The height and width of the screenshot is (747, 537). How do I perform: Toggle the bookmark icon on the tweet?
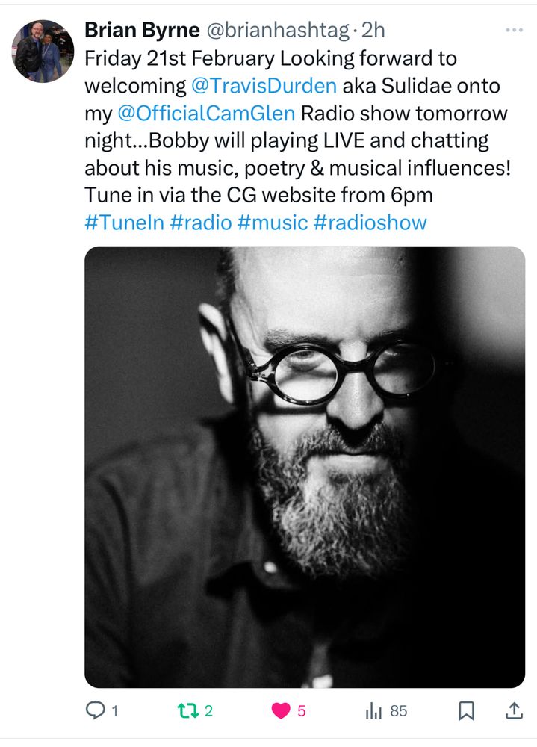[466, 711]
